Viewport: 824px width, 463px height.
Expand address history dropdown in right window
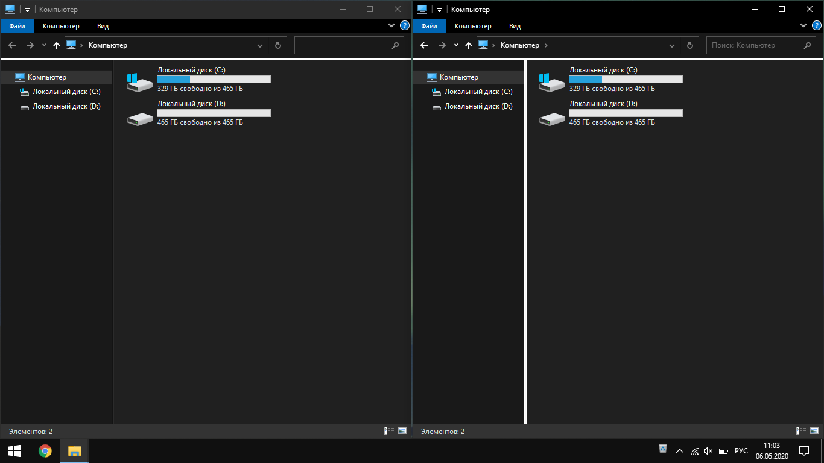[672, 45]
